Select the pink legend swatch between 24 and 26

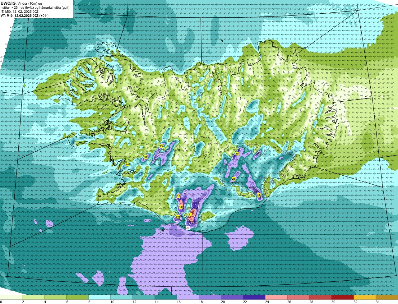(x=276, y=297)
